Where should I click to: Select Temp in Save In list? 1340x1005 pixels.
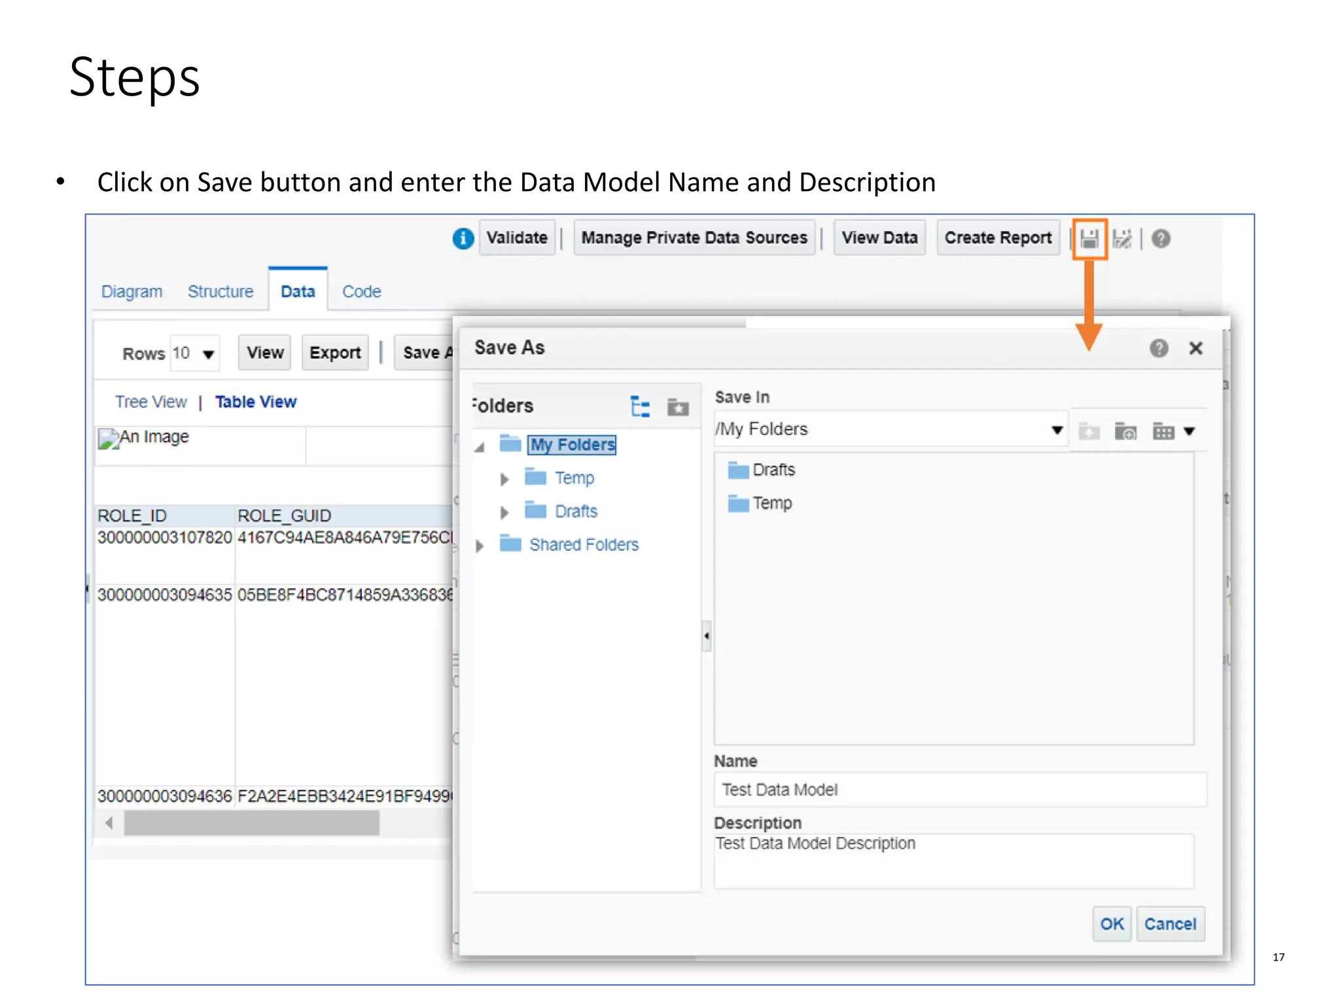772,504
